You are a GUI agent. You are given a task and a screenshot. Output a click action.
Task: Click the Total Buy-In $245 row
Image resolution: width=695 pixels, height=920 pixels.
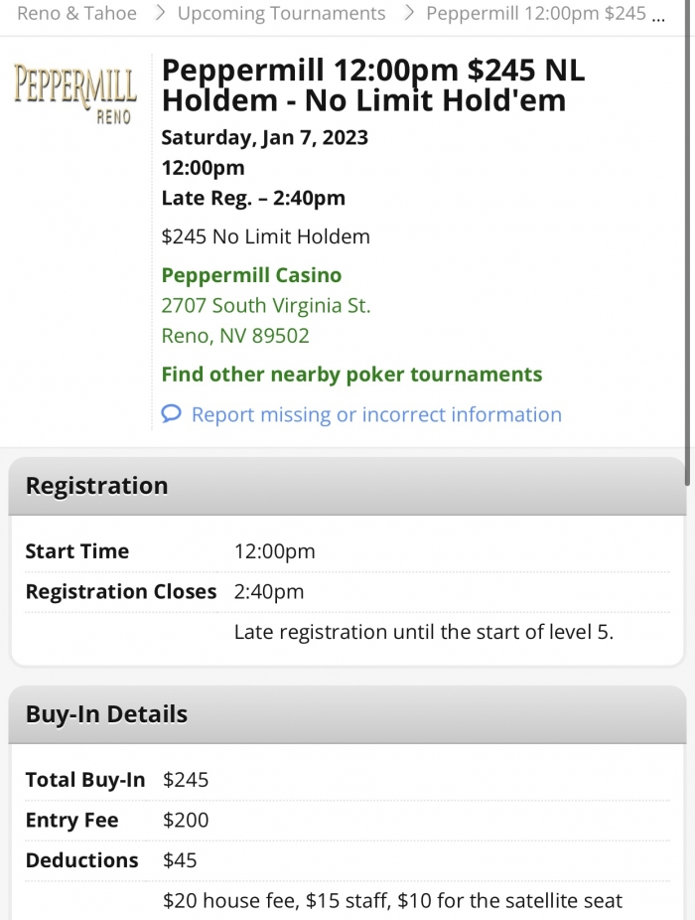pyautogui.click(x=347, y=780)
